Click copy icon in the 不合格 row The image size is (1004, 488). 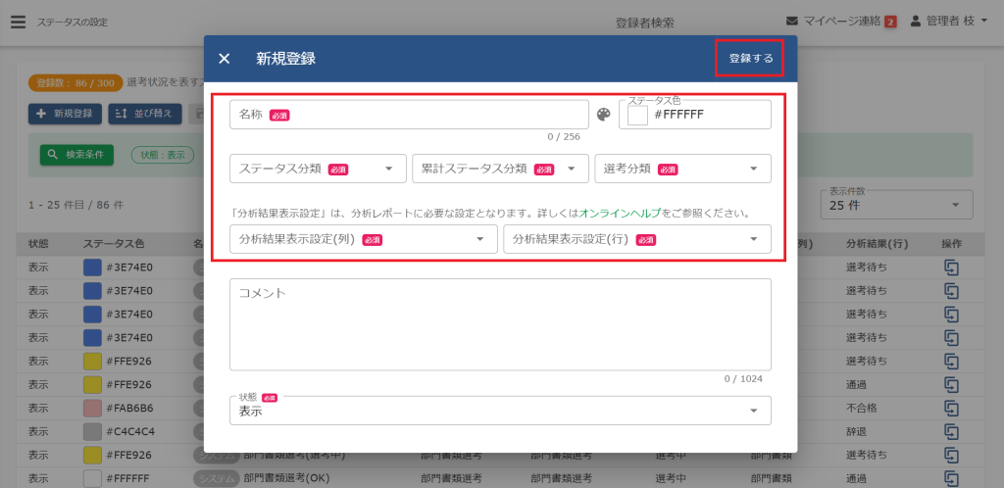click(x=951, y=408)
